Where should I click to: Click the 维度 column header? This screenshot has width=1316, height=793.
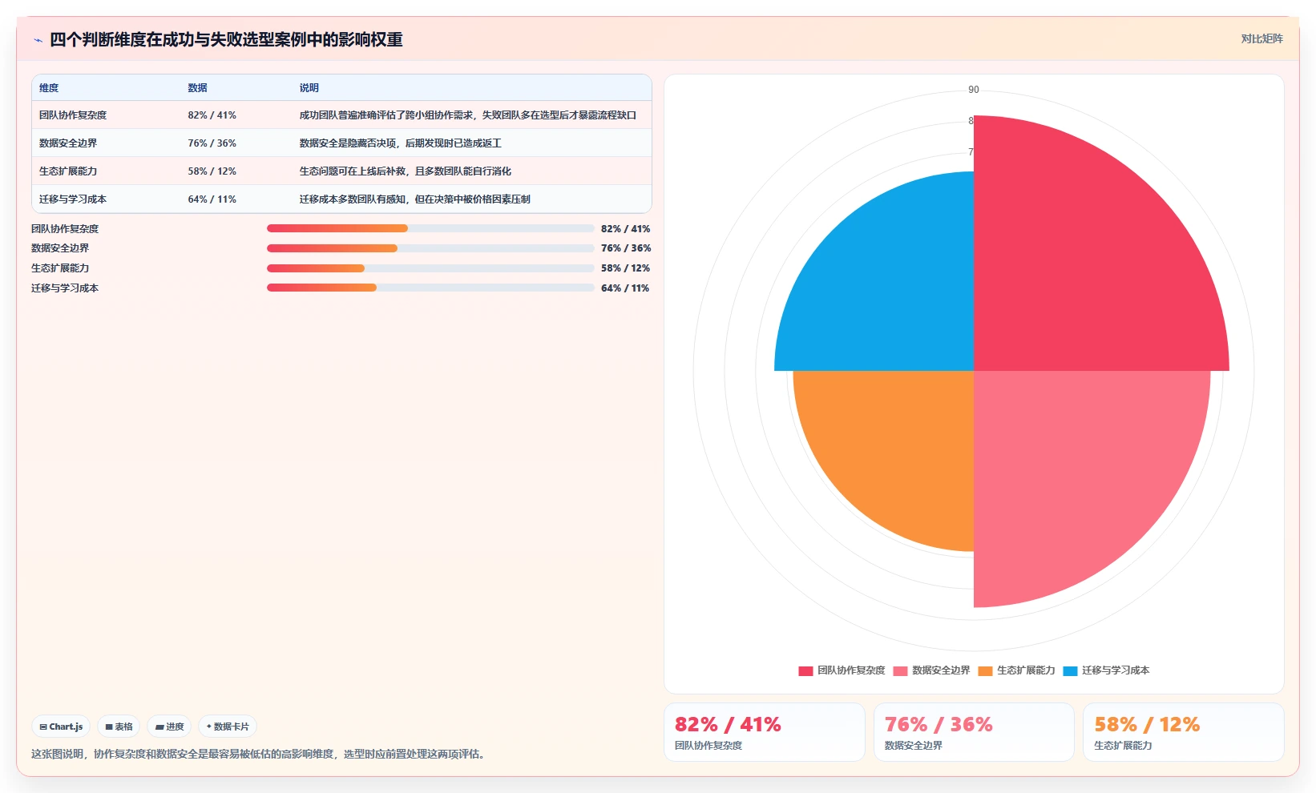(49, 88)
